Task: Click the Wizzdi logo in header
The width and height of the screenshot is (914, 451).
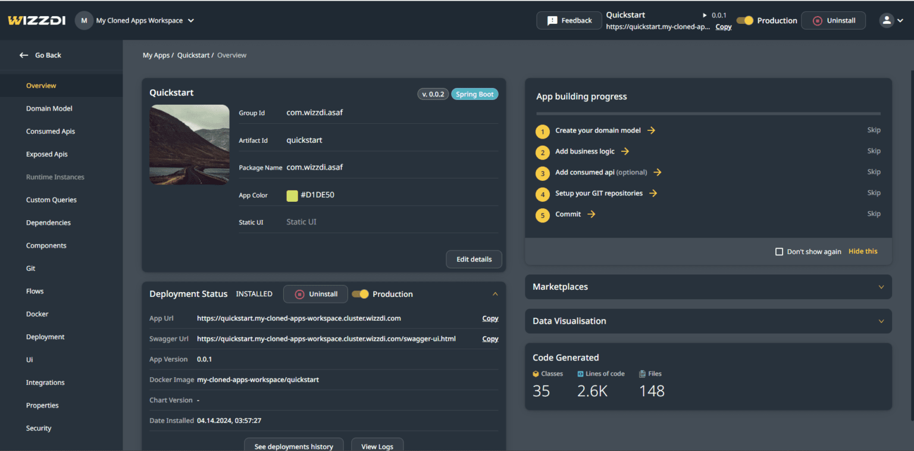Action: (37, 20)
